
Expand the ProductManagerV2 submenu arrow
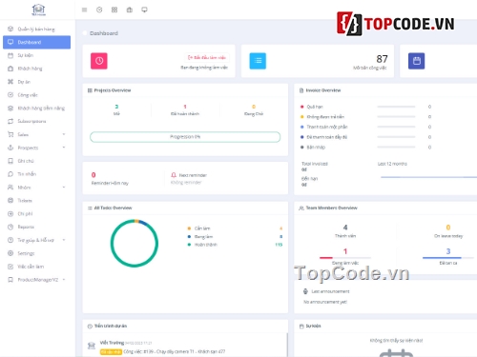(x=64, y=280)
